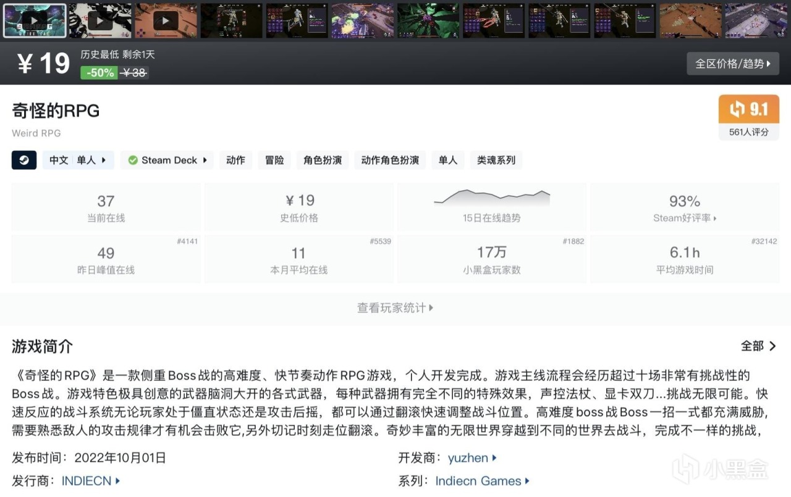This screenshot has height=497, width=791.
Task: Select the 单人 tag after 动作角色扮演
Action: pyautogui.click(x=448, y=160)
